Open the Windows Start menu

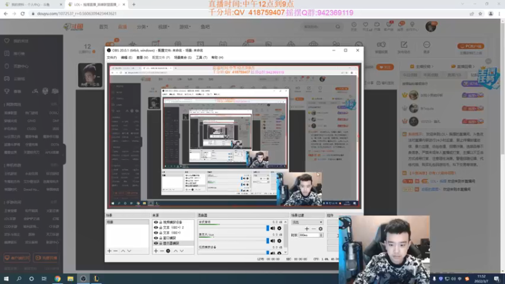(6, 278)
